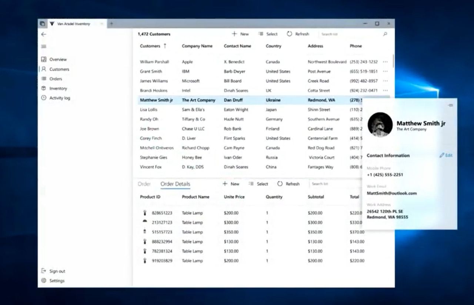Add a New order detail
Viewport: 474px width, 305px height.
tap(231, 184)
